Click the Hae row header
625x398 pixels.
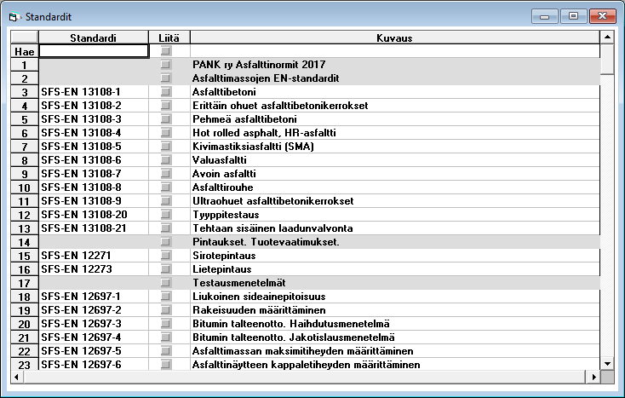pos(25,51)
